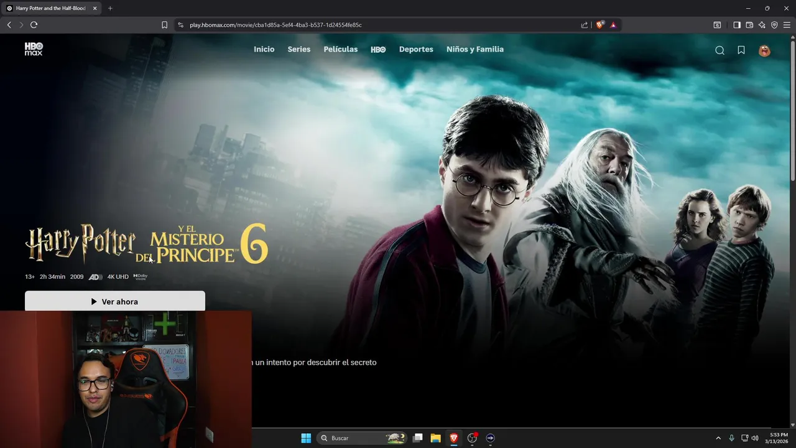Open Brave Shields lion icon
Screen dimensions: 796x448
tap(599, 25)
